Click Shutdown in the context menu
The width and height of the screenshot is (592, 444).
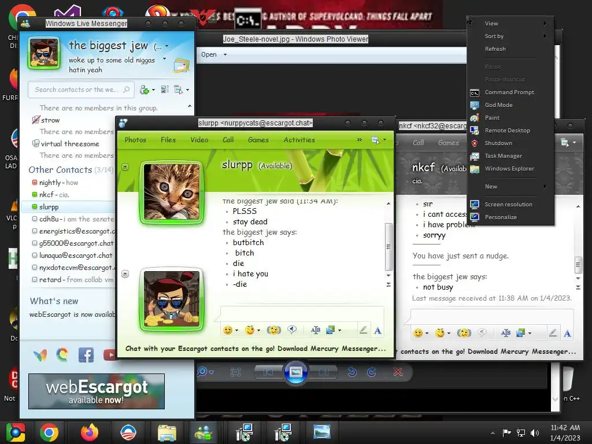click(x=498, y=143)
